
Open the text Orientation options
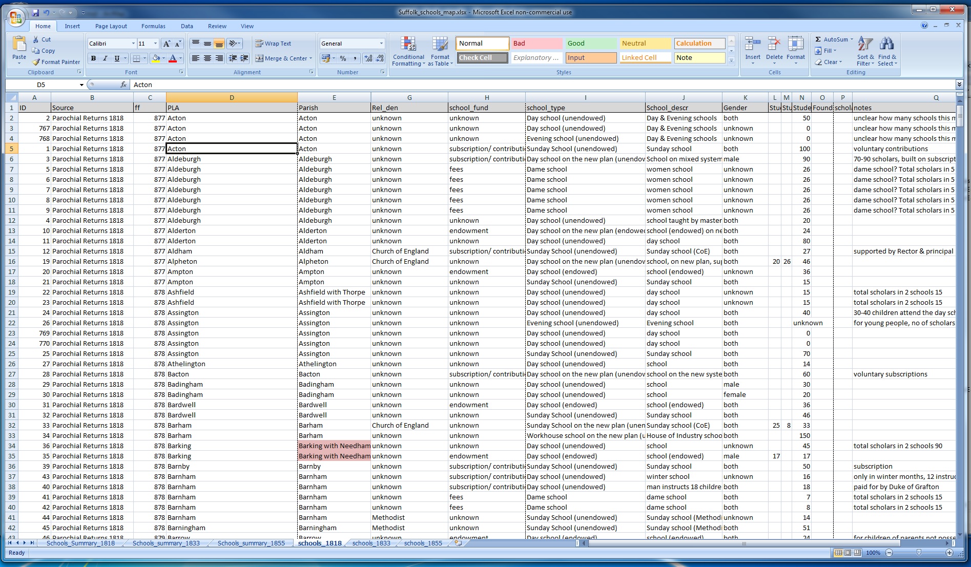pos(234,44)
